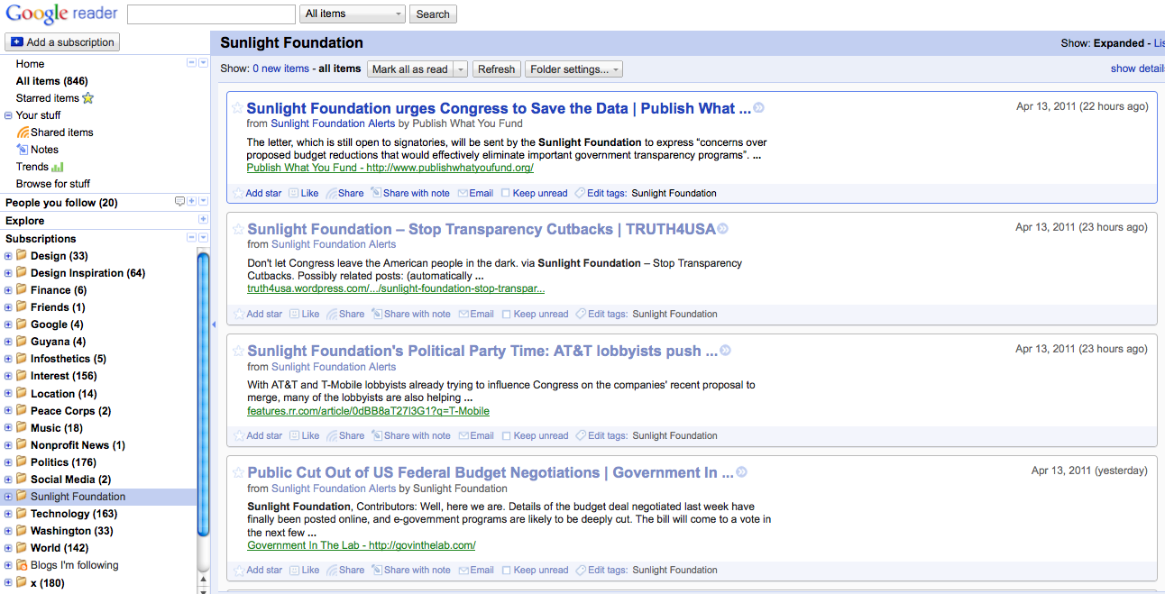Click the subscriptions list scrollbar
Viewport: 1165px width, 594px height.
(203, 361)
